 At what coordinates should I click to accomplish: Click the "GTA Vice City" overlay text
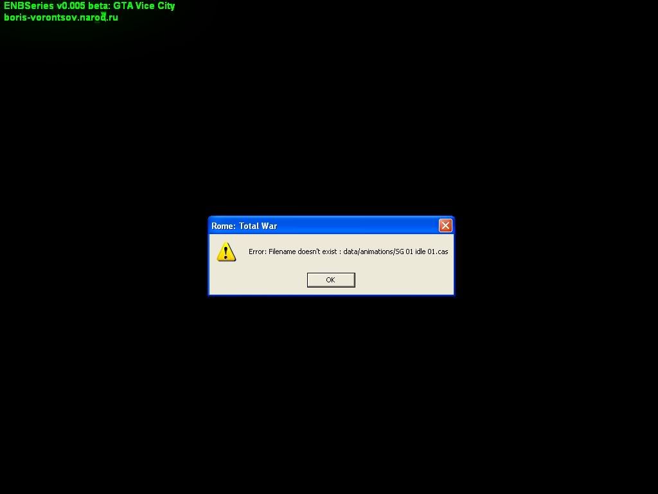144,6
